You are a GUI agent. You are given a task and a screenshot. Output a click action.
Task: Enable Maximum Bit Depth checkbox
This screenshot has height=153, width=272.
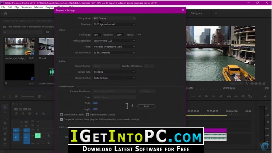(61, 115)
